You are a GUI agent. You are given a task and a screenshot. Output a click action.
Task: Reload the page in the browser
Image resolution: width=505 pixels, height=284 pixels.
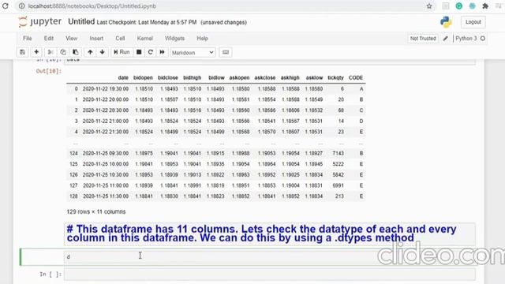pyautogui.click(x=6, y=6)
